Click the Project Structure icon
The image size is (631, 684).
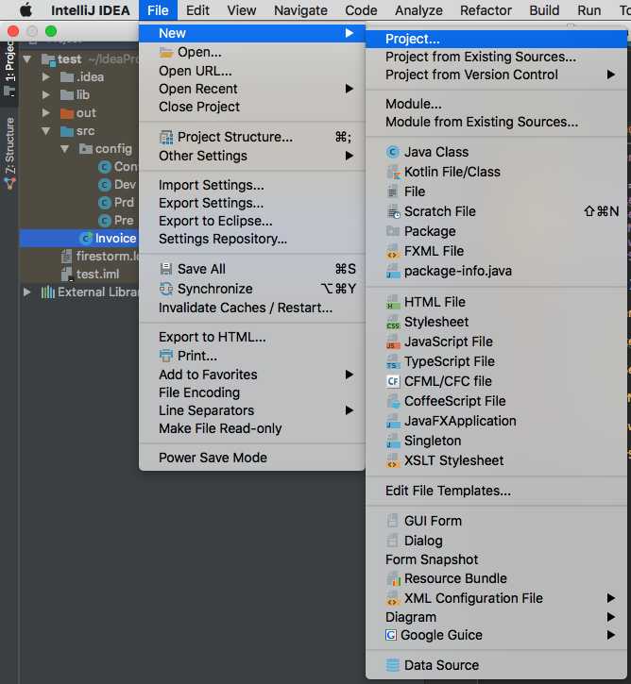[166, 138]
